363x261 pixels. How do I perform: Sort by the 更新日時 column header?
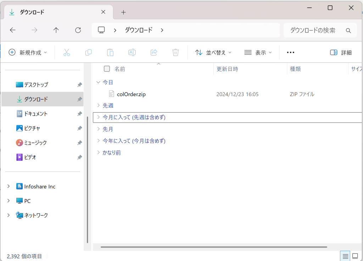click(x=227, y=69)
